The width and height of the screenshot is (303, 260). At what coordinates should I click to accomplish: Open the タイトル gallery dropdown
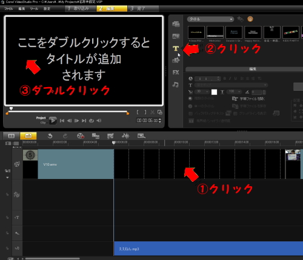pyautogui.click(x=210, y=19)
